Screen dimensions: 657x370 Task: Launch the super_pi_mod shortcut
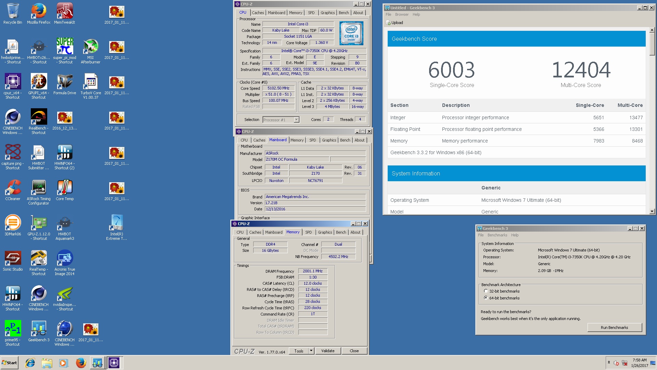click(x=65, y=51)
